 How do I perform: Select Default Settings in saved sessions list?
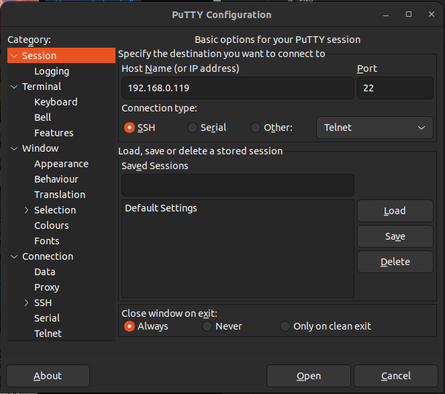(161, 208)
